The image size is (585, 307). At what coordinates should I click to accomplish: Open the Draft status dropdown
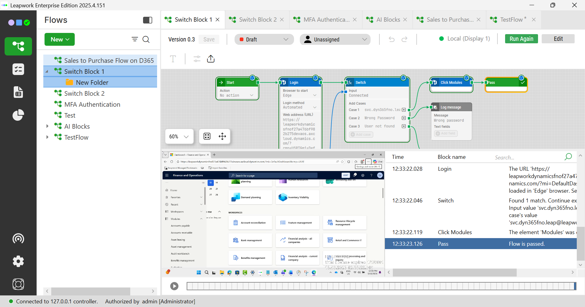264,39
